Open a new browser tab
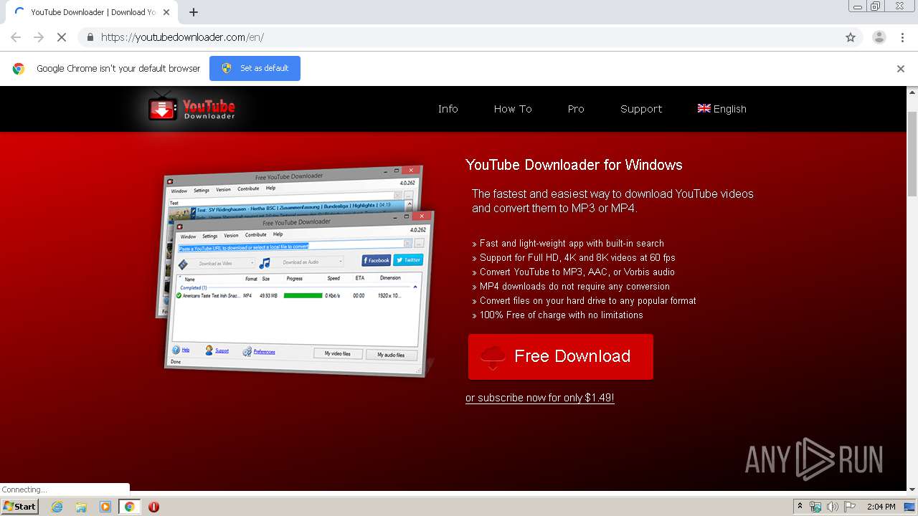 (x=194, y=12)
